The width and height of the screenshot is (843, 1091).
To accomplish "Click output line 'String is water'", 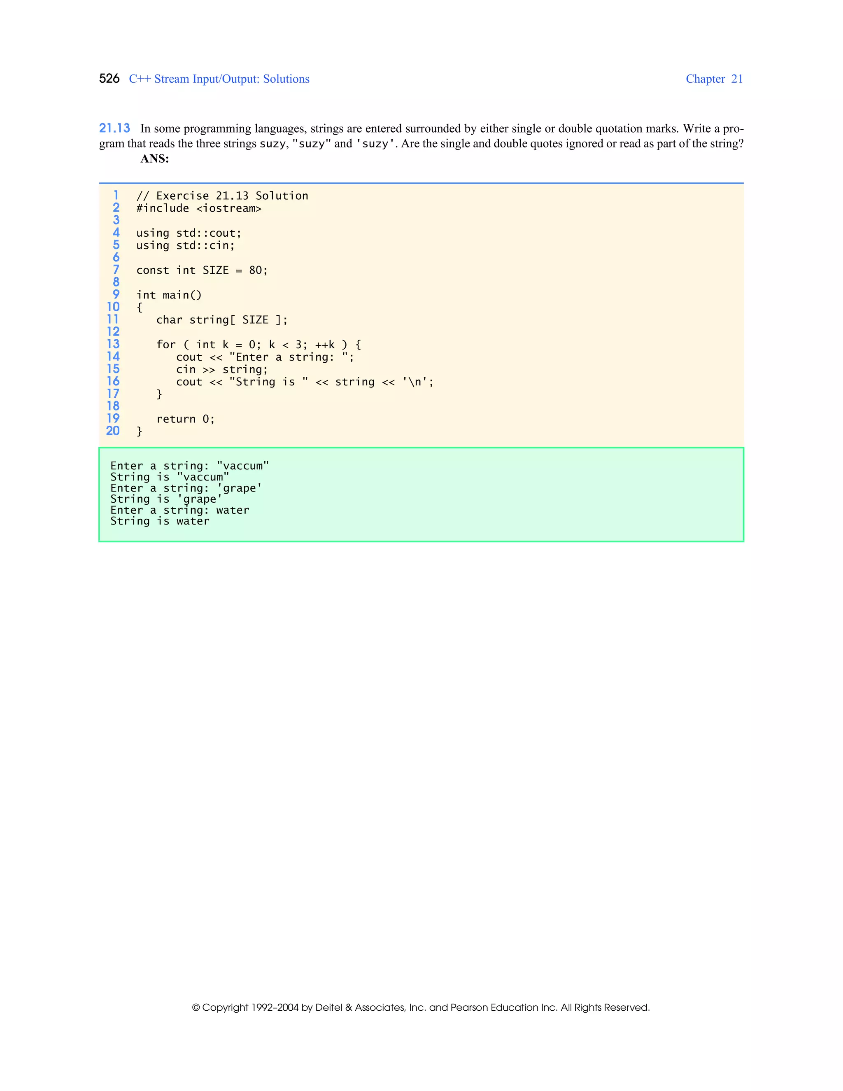I will pyautogui.click(x=160, y=521).
